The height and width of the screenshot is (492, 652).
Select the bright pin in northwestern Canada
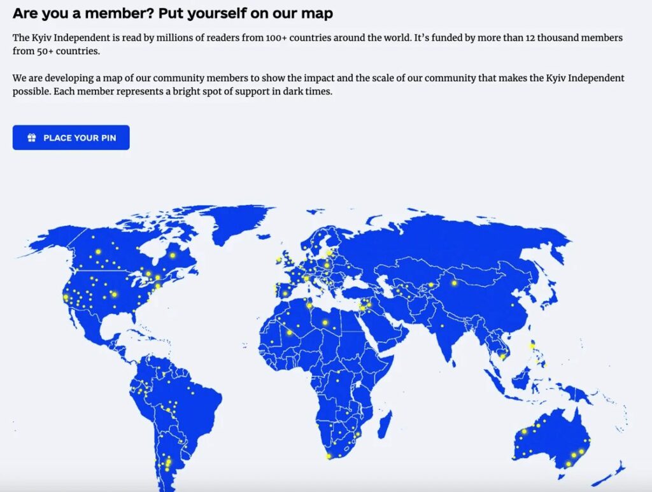click(x=99, y=251)
